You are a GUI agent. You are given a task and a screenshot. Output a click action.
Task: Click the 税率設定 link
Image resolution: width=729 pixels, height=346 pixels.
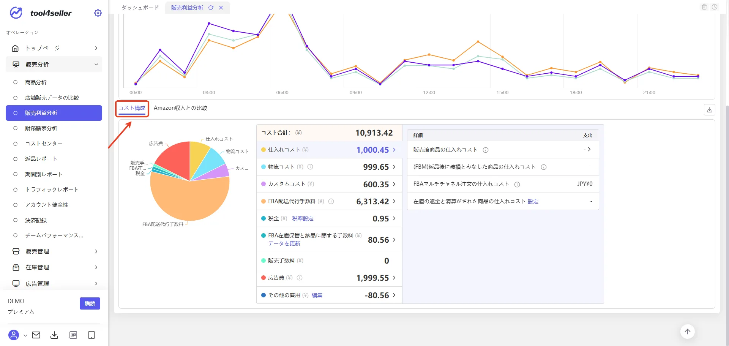click(303, 219)
